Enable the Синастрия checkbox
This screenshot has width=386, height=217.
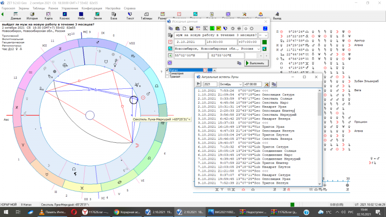pos(167,73)
